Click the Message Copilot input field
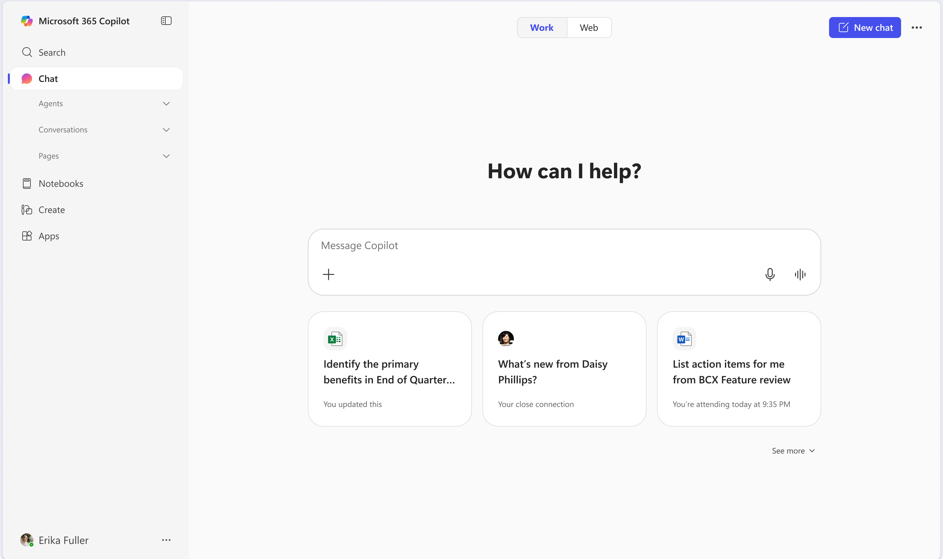The width and height of the screenshot is (943, 559). click(527, 246)
